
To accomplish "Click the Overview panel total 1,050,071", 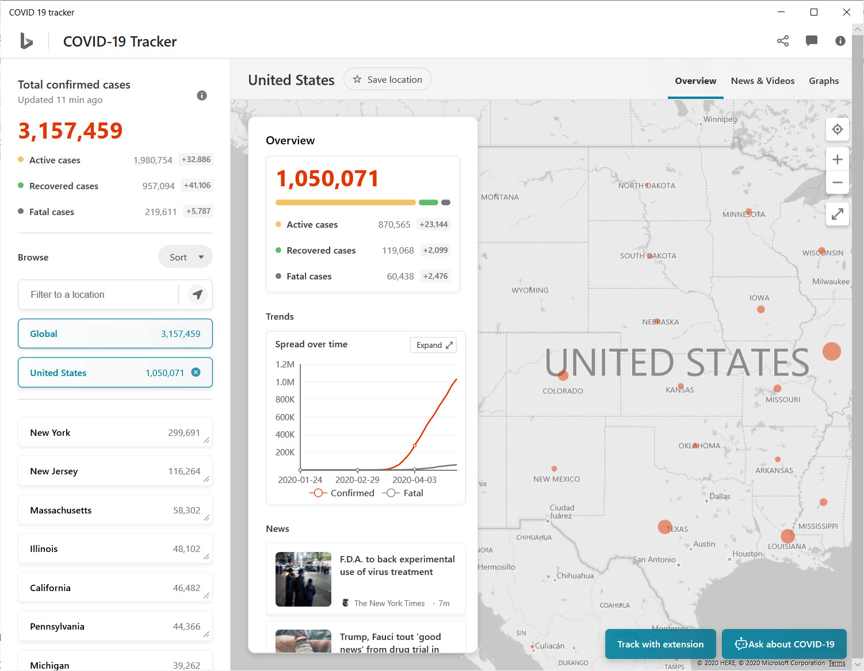I will (x=327, y=178).
